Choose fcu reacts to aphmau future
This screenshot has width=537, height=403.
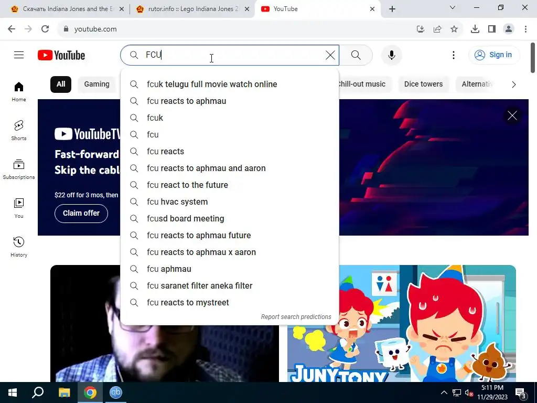[230, 236]
